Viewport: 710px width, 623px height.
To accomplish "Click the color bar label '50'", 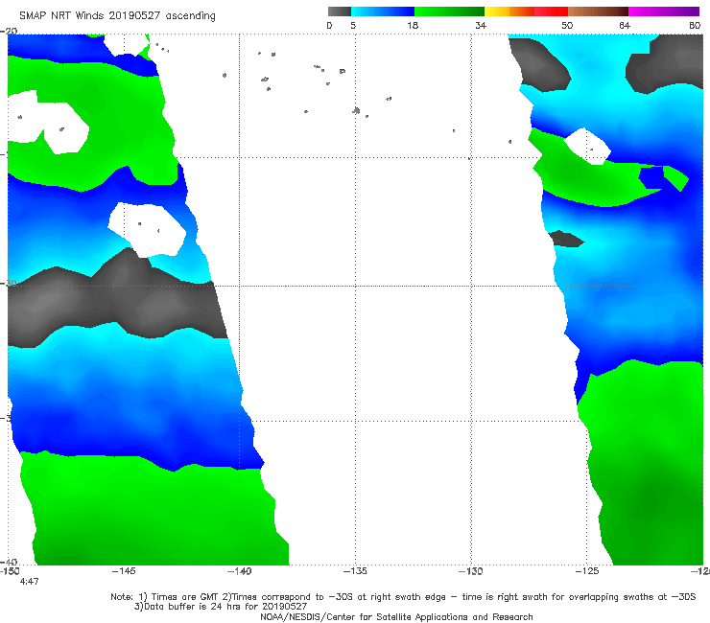I will [567, 25].
